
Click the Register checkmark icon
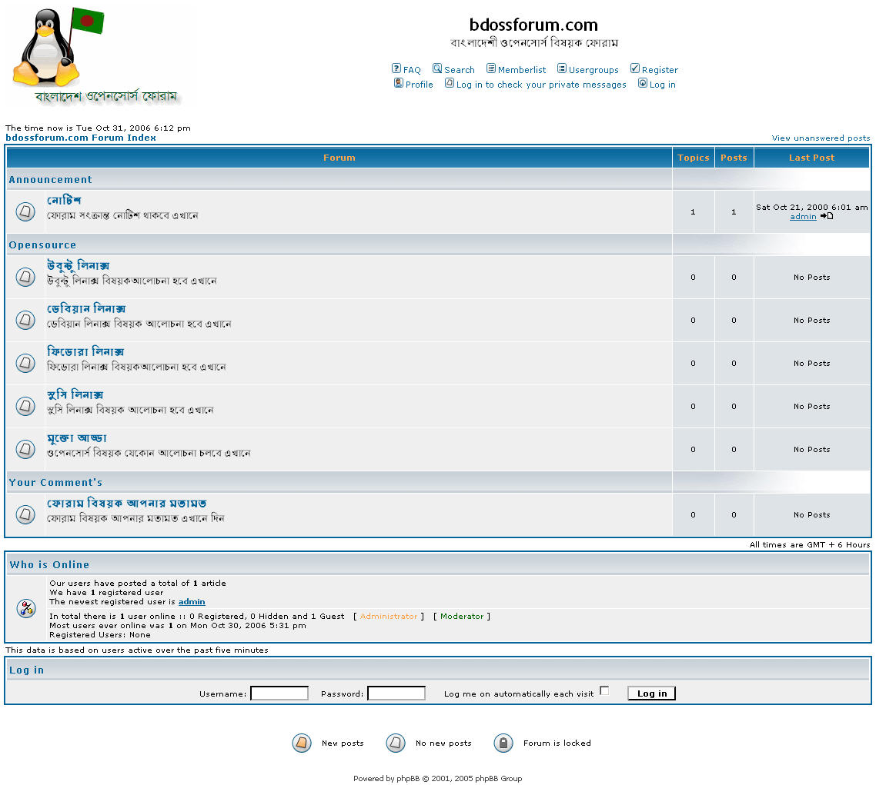pos(634,68)
